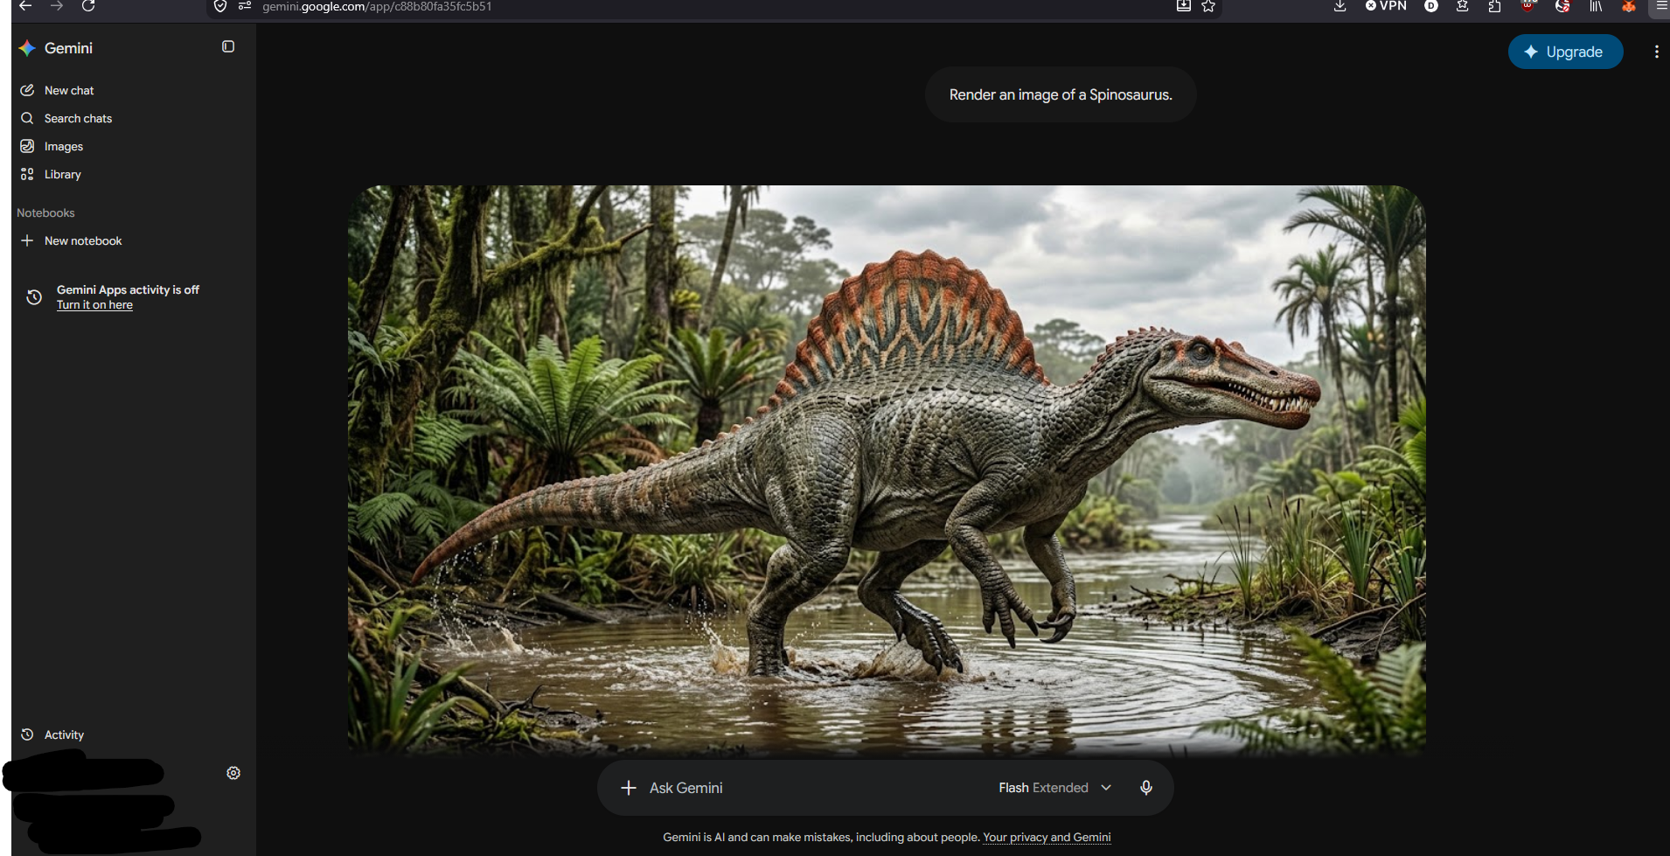
Task: Click the 'Turn it on here' link
Action: pyautogui.click(x=94, y=305)
